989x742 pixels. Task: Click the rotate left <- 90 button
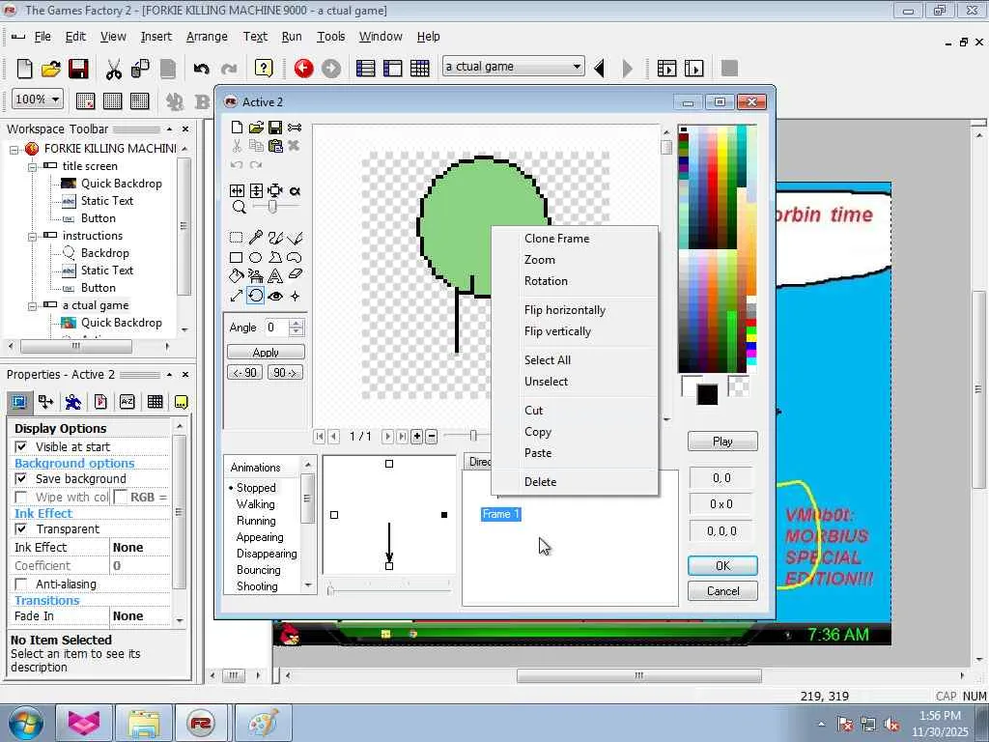244,372
